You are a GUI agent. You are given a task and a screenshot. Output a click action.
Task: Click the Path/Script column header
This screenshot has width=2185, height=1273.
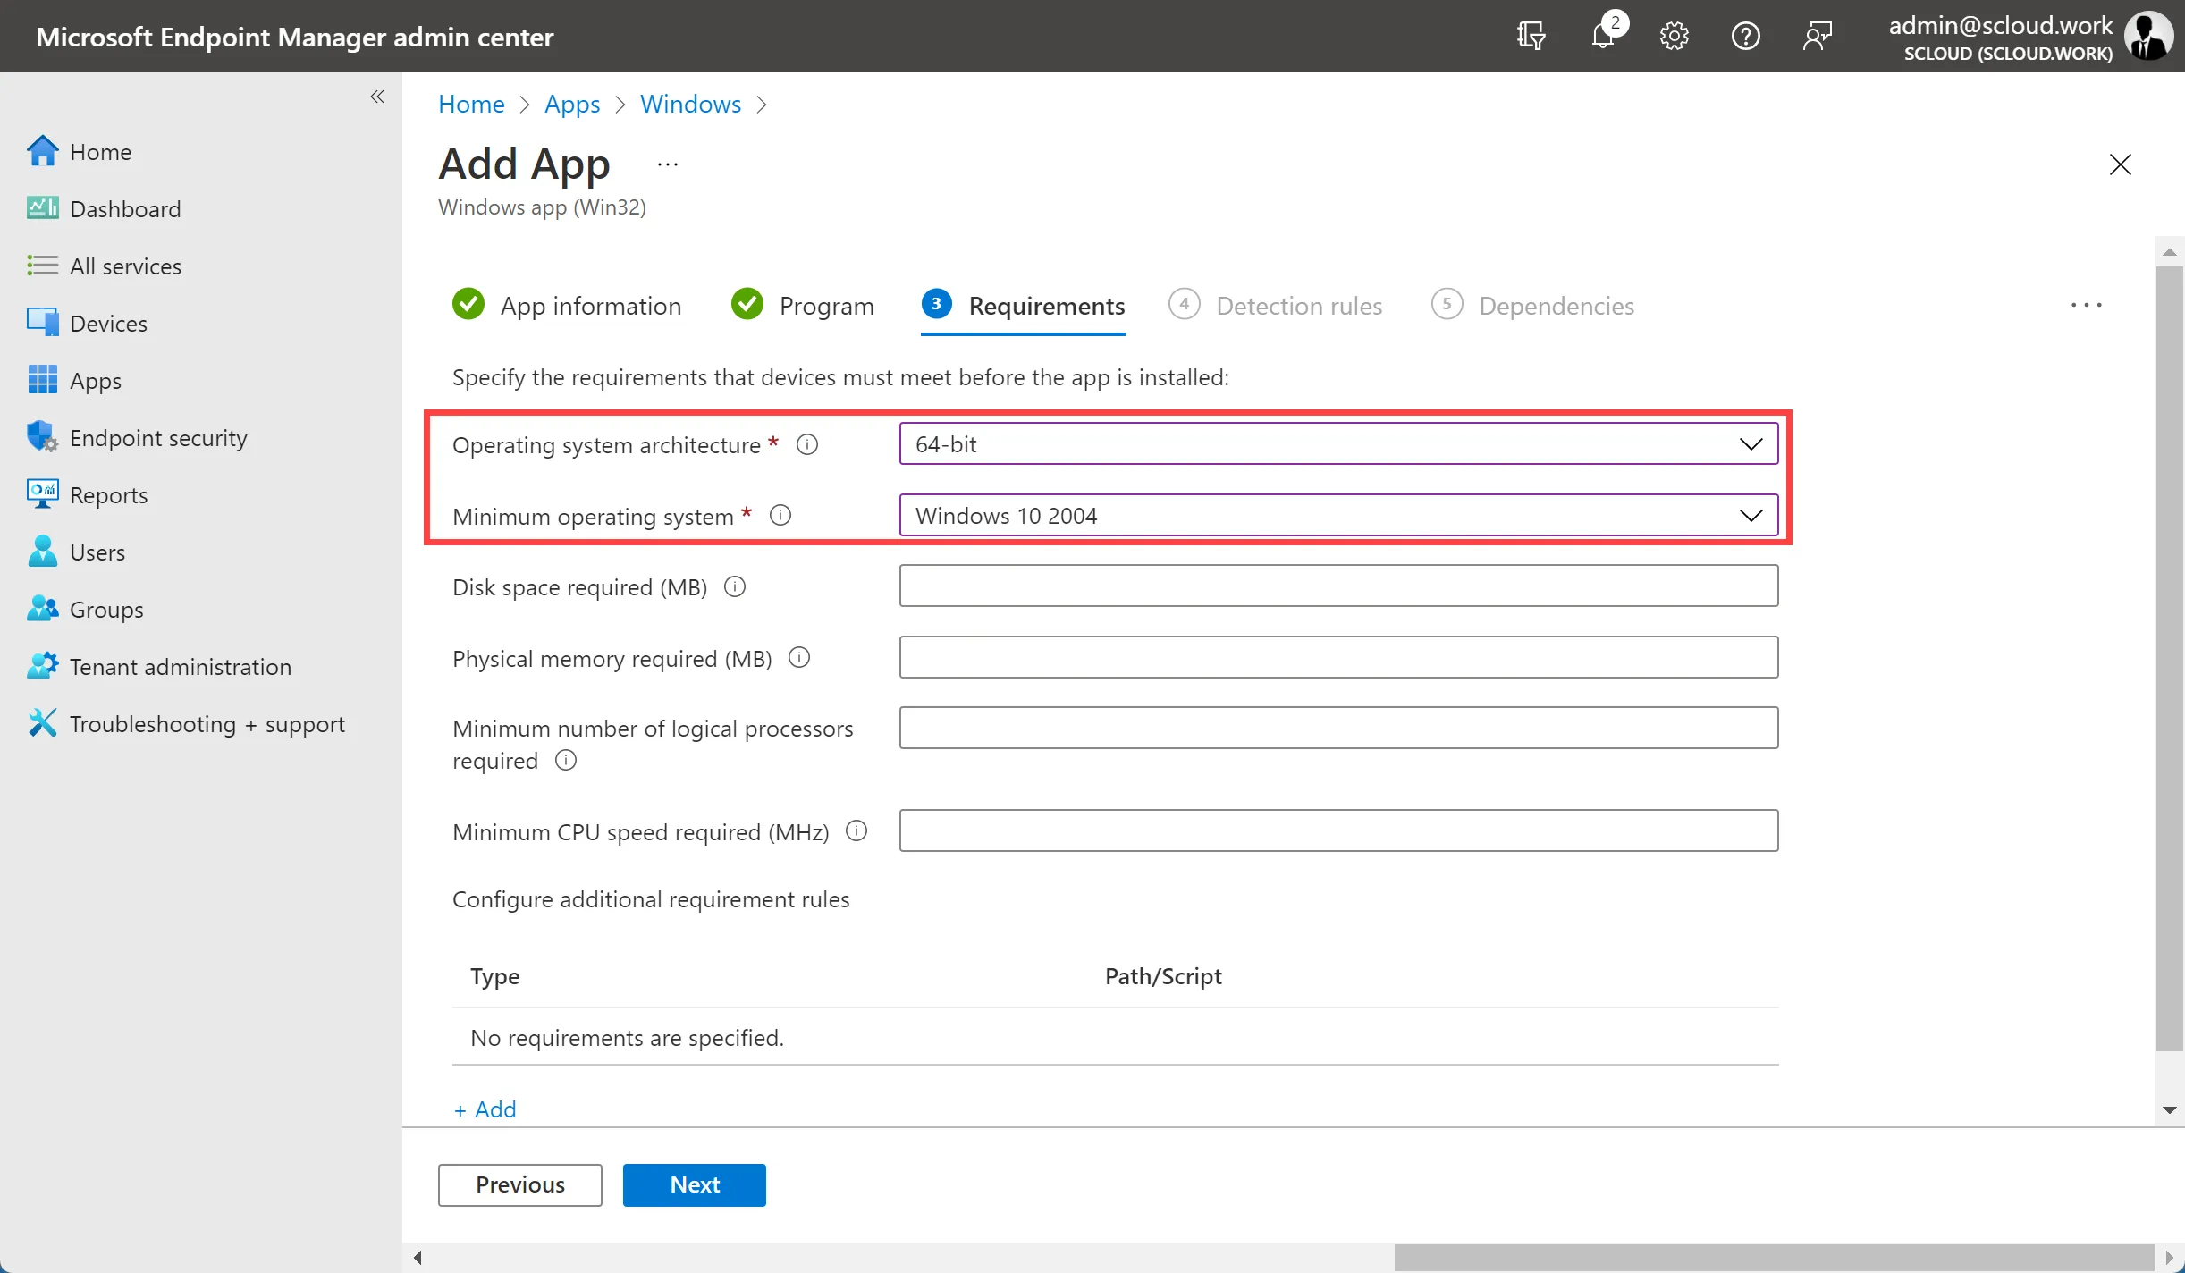(x=1163, y=976)
